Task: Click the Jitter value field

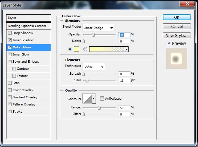Action: 124,115
